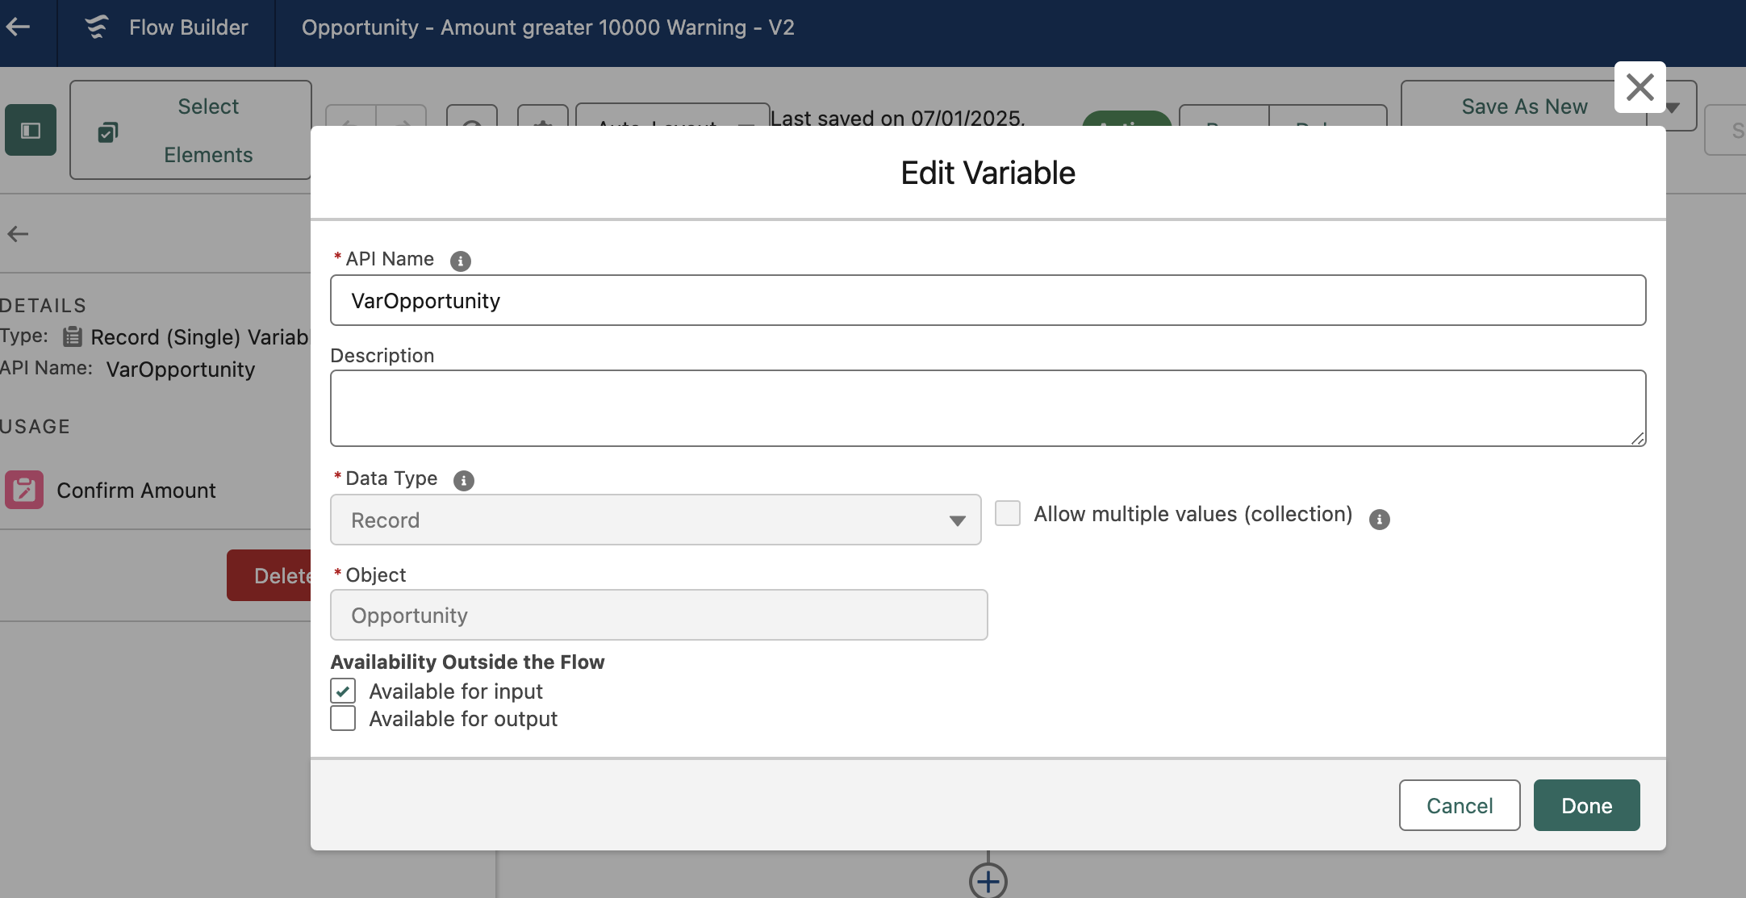Open the Object Opportunity combobox
This screenshot has height=898, width=1746.
(x=658, y=616)
